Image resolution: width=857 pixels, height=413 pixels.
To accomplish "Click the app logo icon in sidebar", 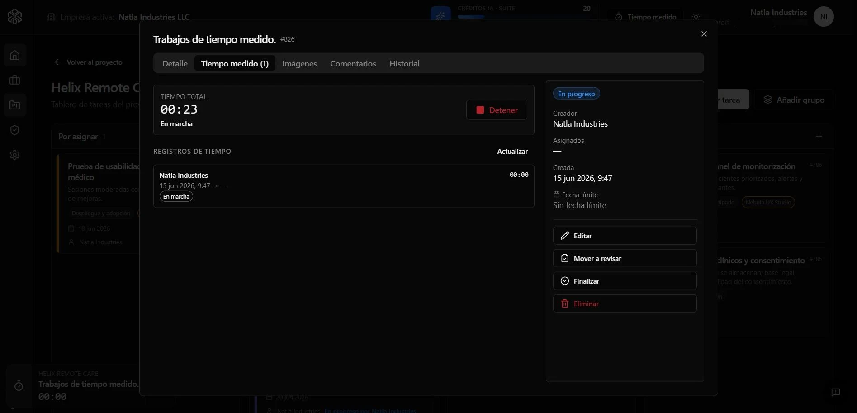I will (x=14, y=17).
